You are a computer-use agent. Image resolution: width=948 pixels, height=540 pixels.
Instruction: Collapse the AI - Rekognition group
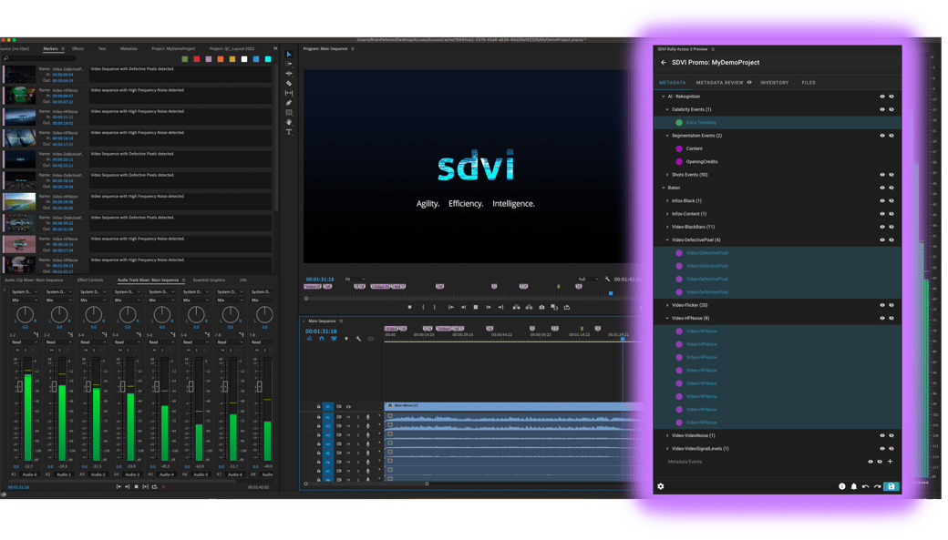[664, 97]
